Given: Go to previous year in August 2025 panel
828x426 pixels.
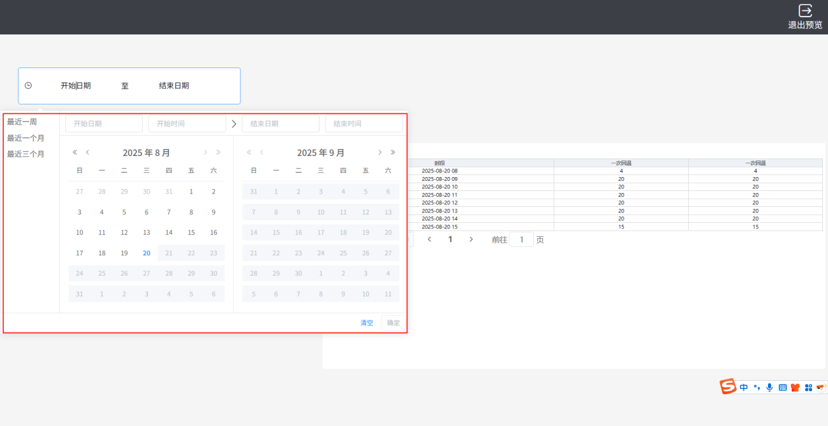Looking at the screenshot, I should point(75,152).
